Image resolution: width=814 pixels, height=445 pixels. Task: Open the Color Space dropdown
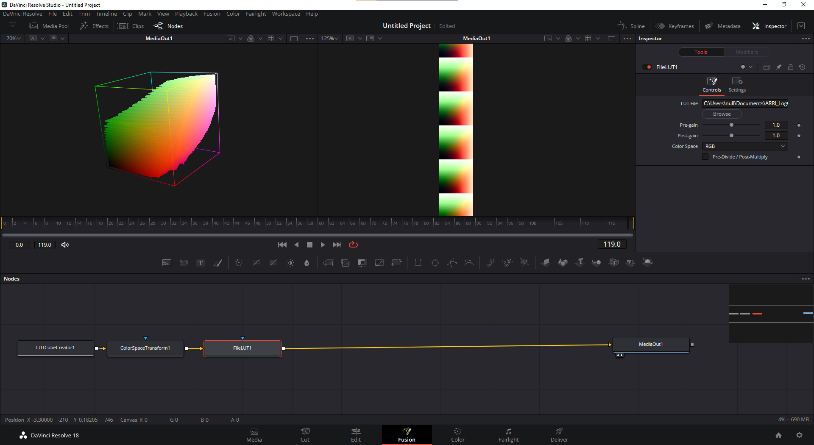pos(744,146)
